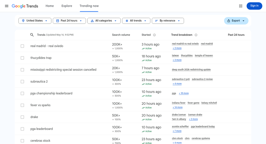The image size is (266, 144).
Task: Select the thucydides trap checkbox
Action: [x=23, y=58]
